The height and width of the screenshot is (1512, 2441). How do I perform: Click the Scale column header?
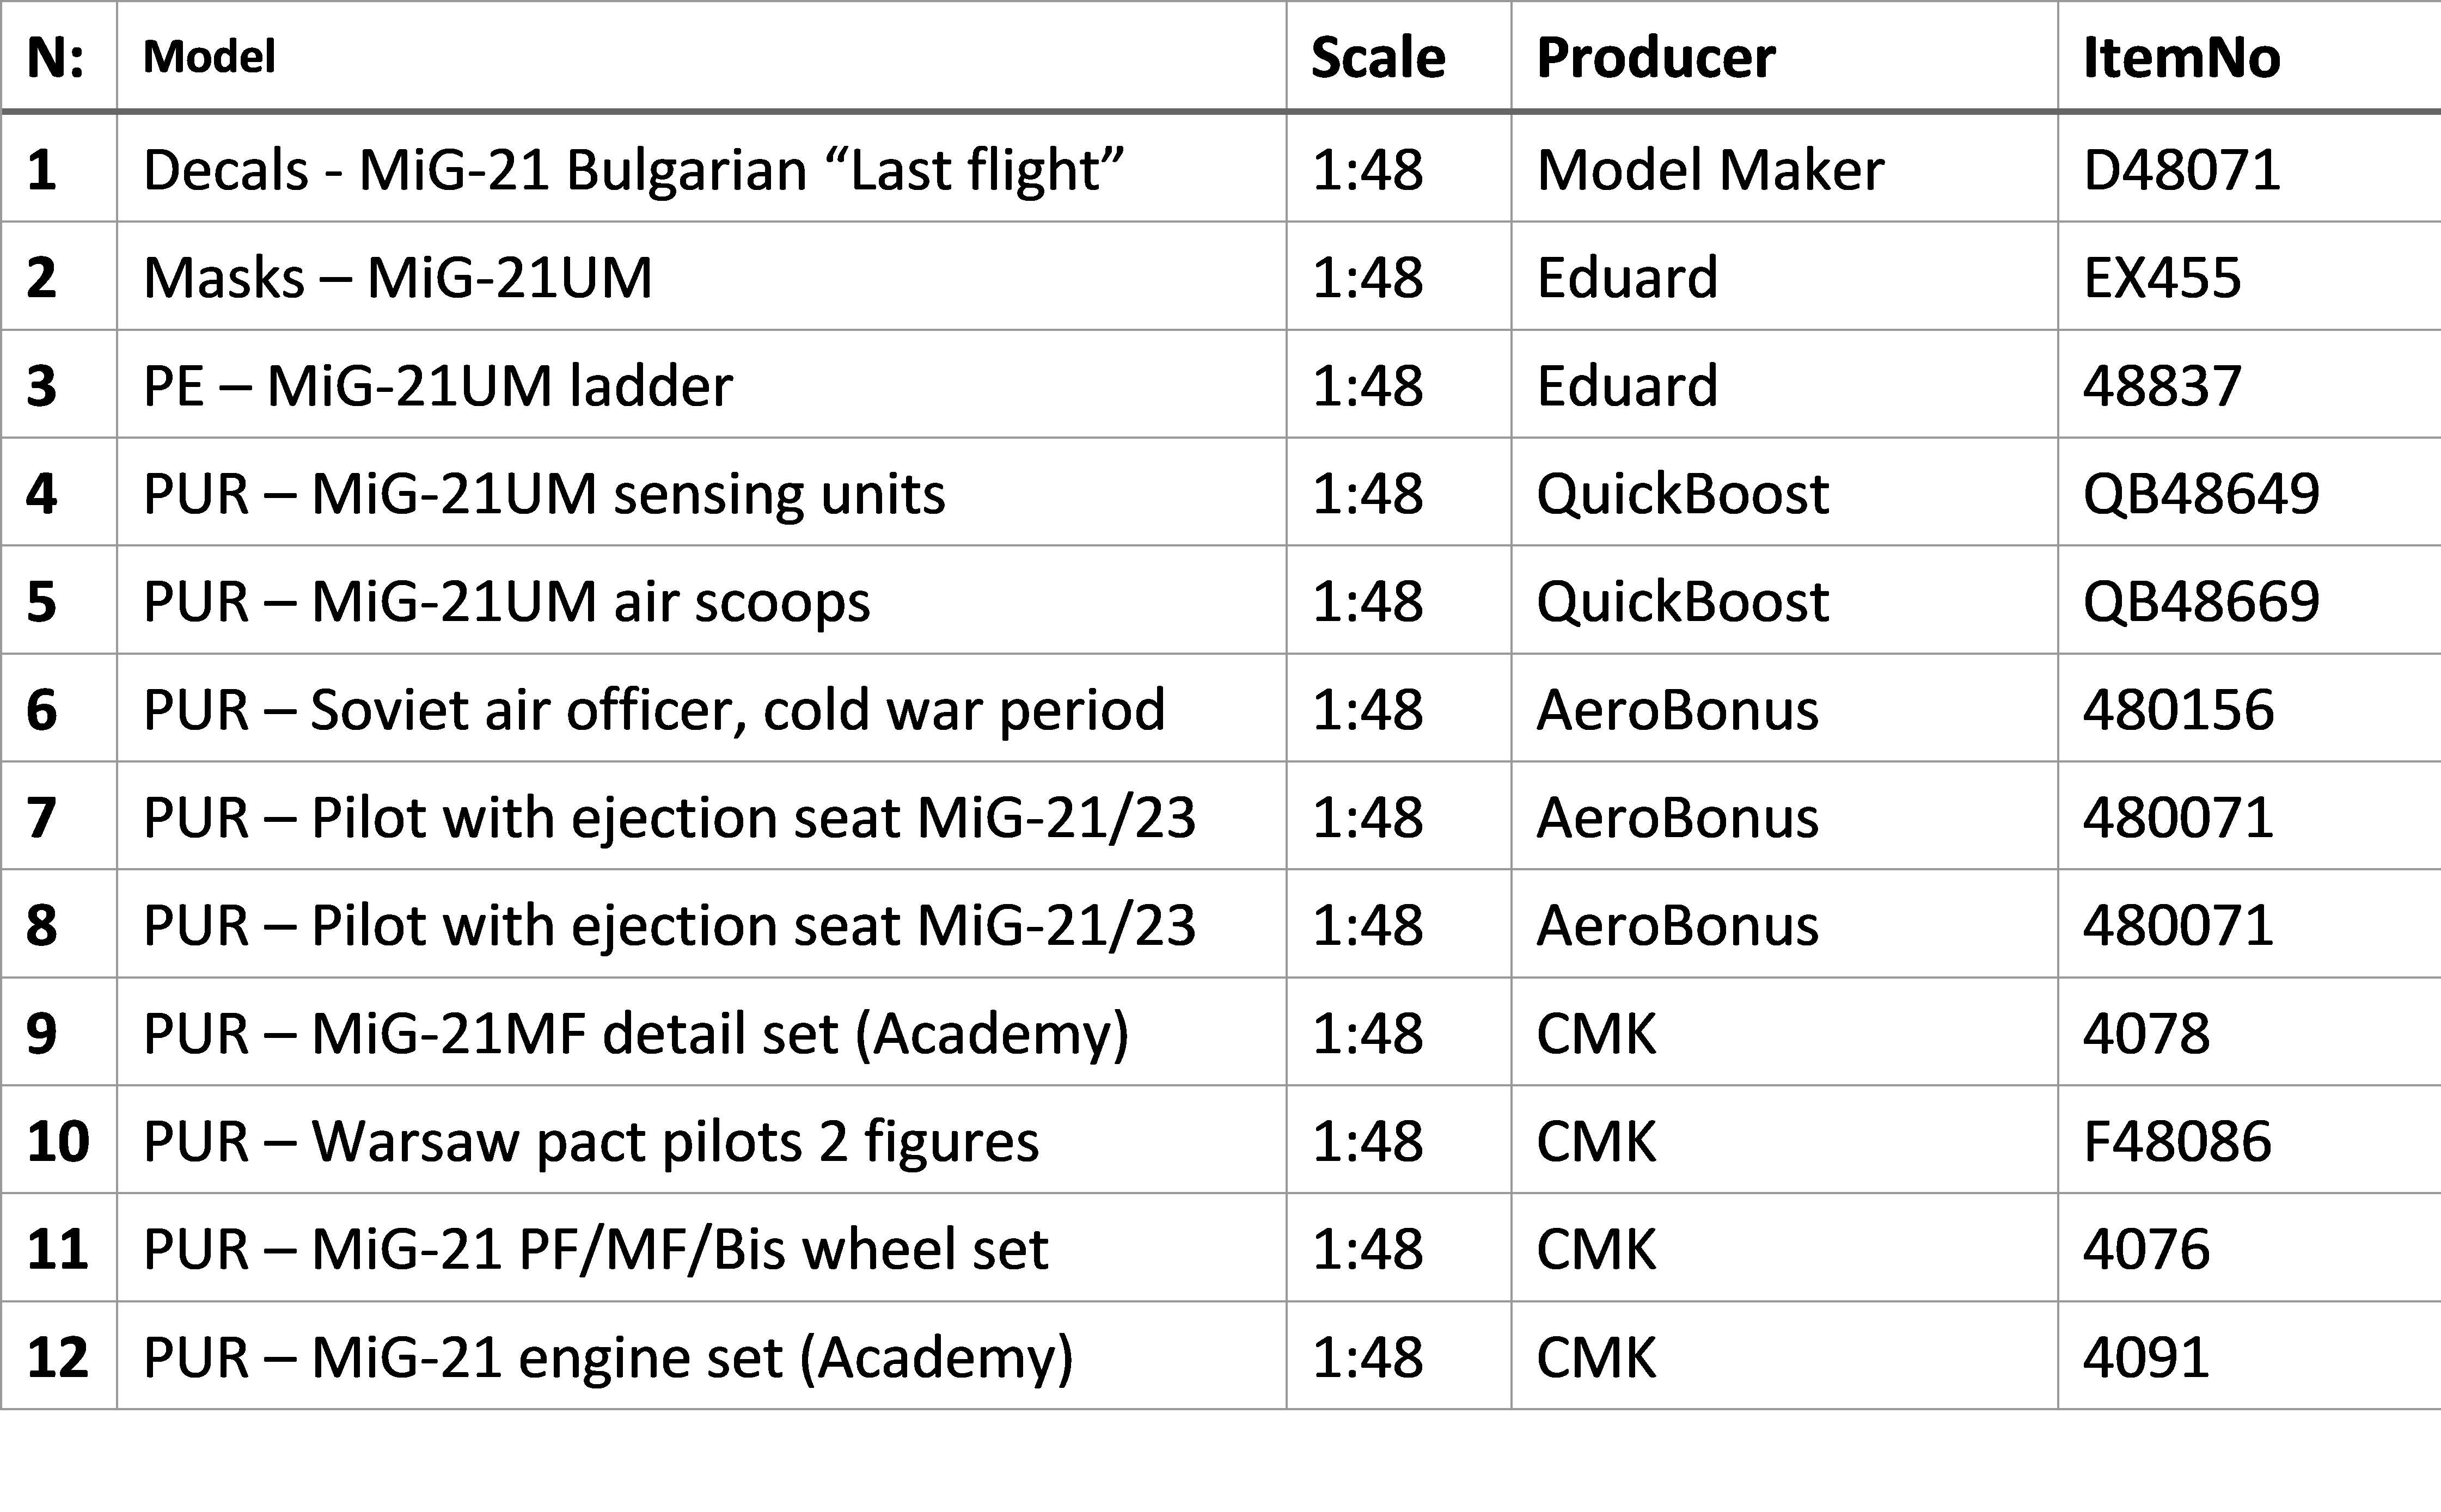pos(1399,57)
